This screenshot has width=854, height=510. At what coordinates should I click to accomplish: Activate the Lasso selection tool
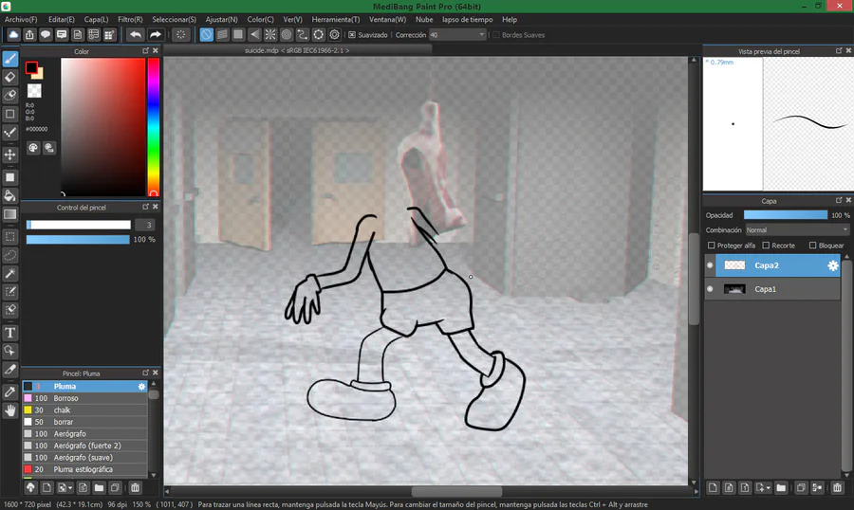(9, 255)
